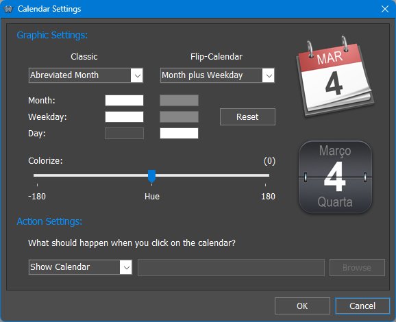This screenshot has width=396, height=322.
Task: Select the red classic MAR calendar preview
Action: pyautogui.click(x=334, y=77)
